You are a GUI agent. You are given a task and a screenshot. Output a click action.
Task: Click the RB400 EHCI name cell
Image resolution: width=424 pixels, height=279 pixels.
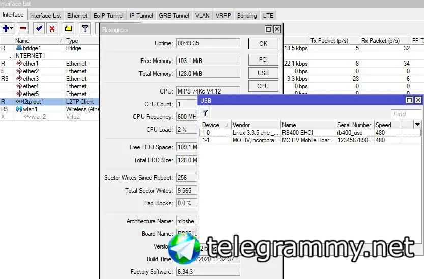308,132
